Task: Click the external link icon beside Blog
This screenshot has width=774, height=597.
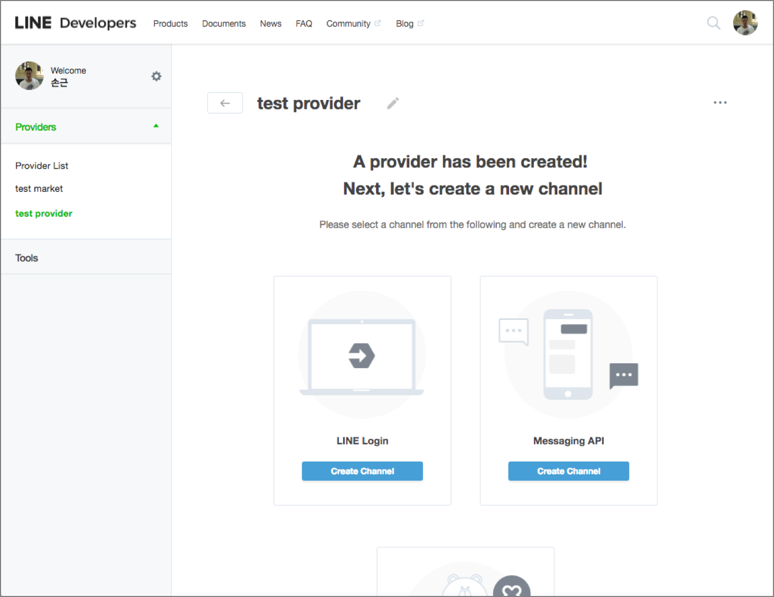Action: coord(421,23)
